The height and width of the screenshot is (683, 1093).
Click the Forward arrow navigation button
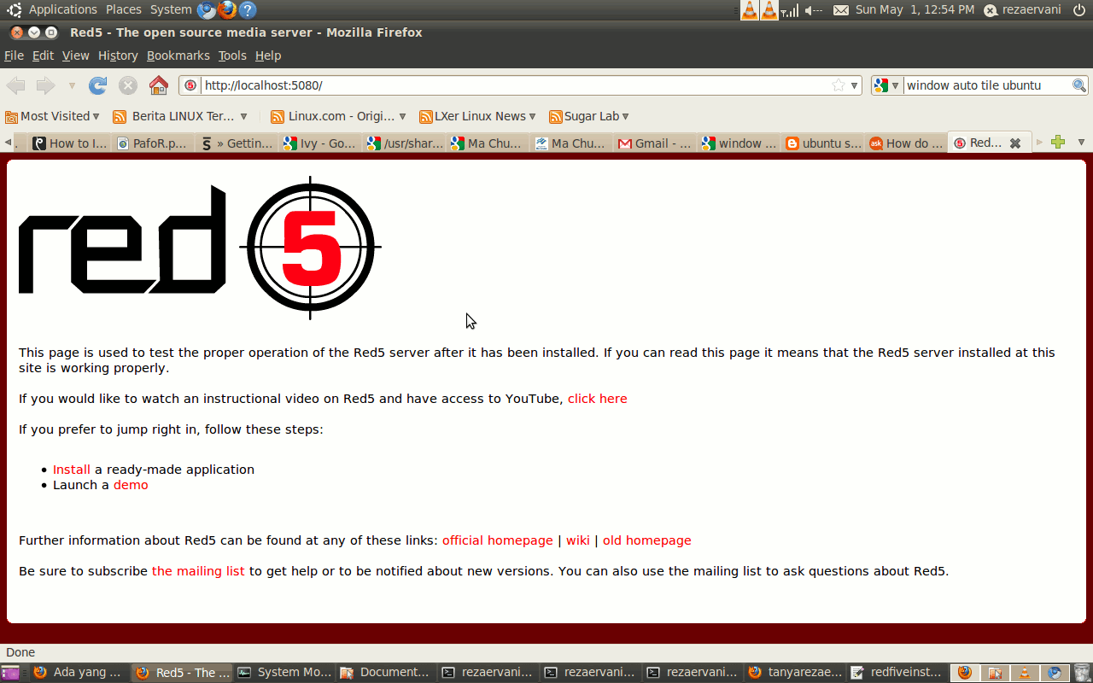45,85
